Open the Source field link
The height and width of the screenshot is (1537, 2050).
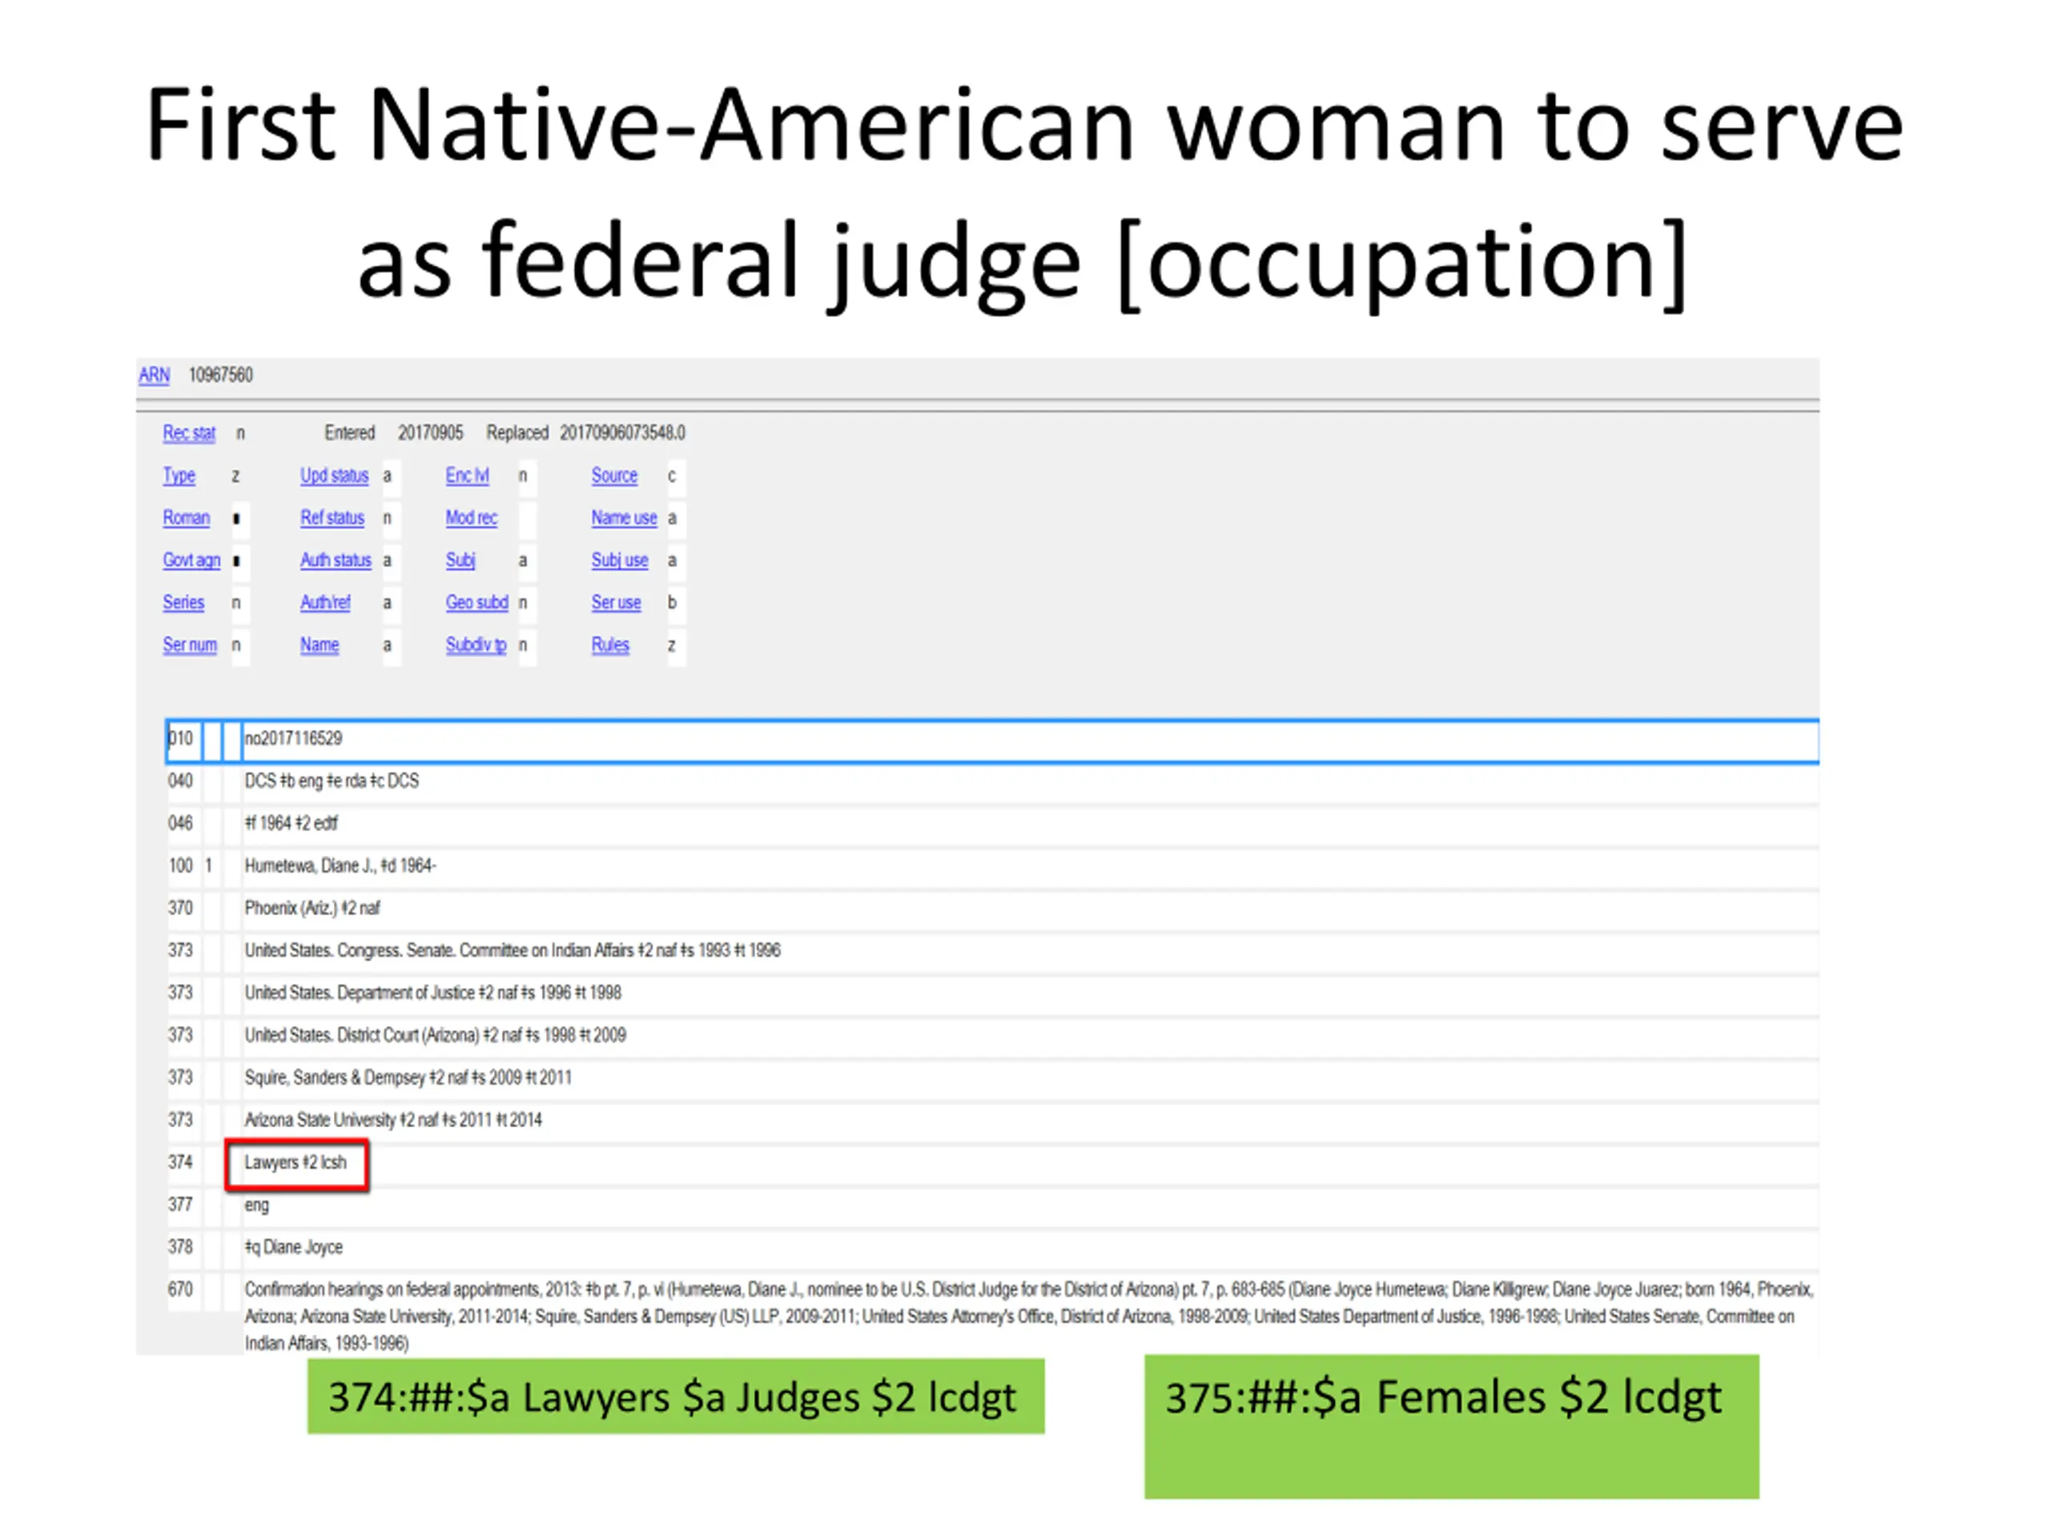[614, 476]
